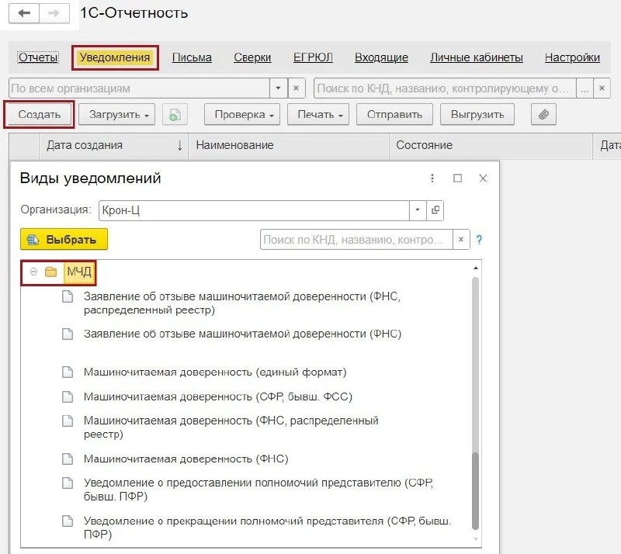Click the Выгрузить button

(477, 114)
